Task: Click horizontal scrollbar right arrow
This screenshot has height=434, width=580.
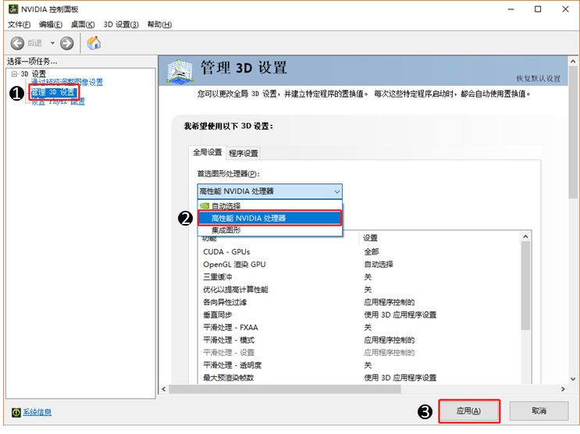Action: (563, 390)
